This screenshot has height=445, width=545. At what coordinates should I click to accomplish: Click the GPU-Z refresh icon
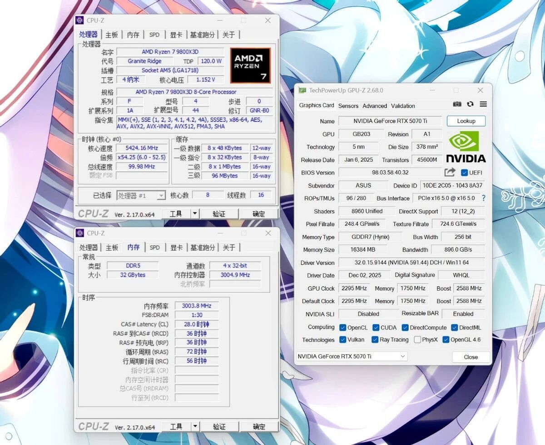tap(470, 104)
